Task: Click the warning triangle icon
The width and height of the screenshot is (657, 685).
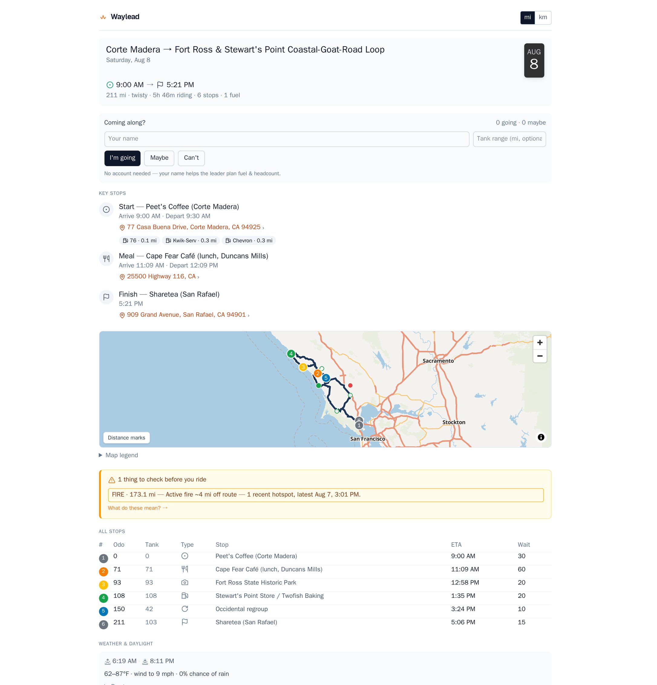Action: (112, 480)
